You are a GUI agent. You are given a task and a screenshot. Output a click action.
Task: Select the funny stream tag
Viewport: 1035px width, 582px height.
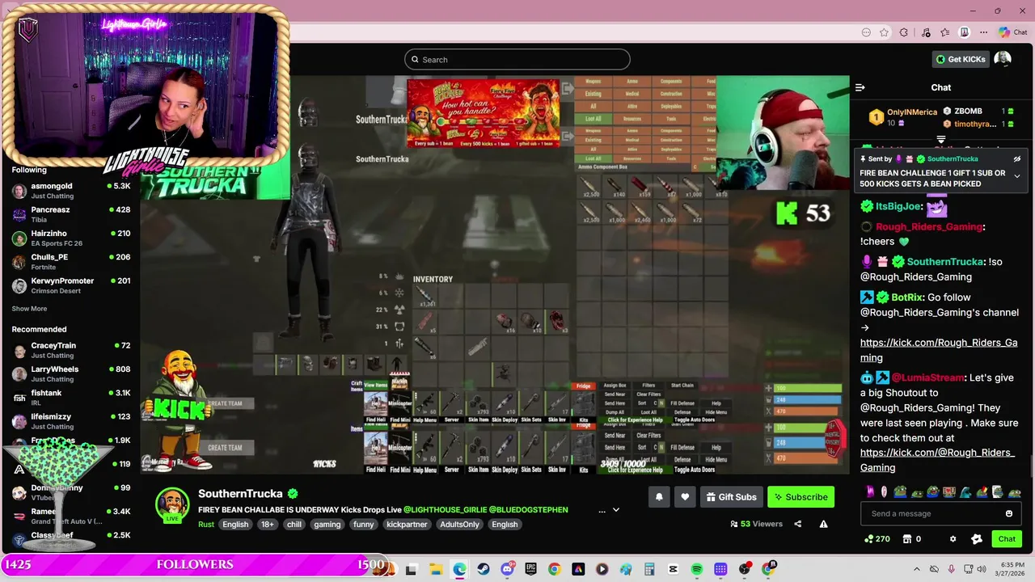click(364, 524)
